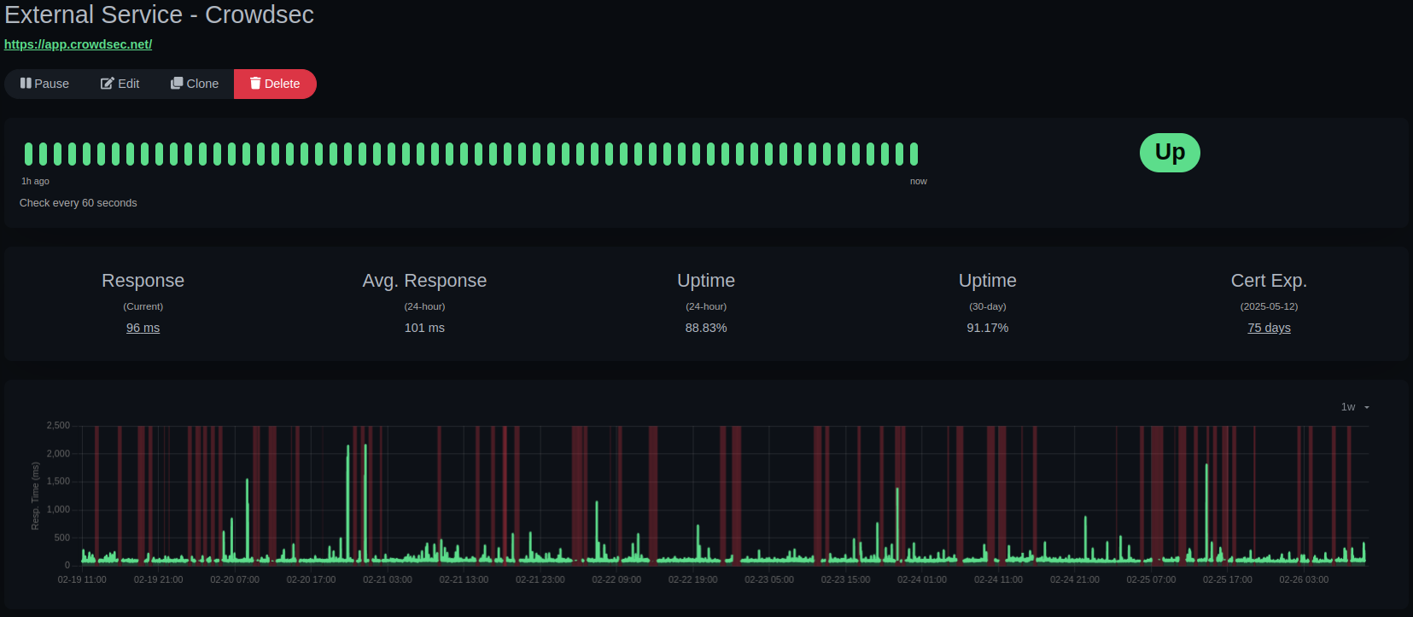Screen dimensions: 1413x617
Task: Click the '02-22 19:00' chart axis label
Action: tap(692, 579)
